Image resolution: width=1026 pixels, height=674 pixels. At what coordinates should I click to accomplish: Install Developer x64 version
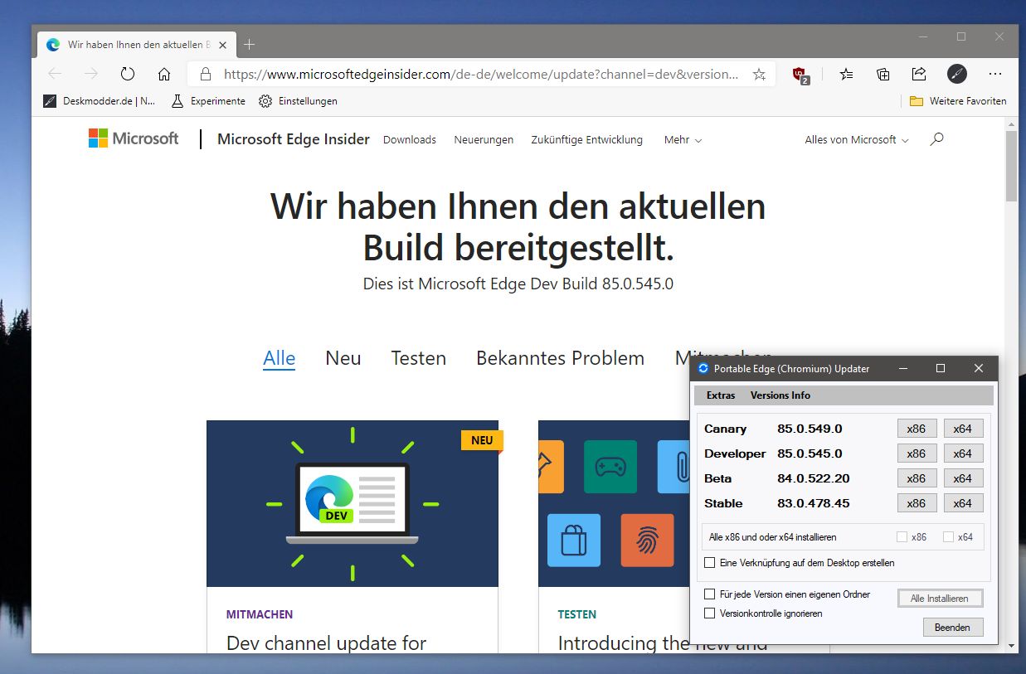(x=963, y=453)
